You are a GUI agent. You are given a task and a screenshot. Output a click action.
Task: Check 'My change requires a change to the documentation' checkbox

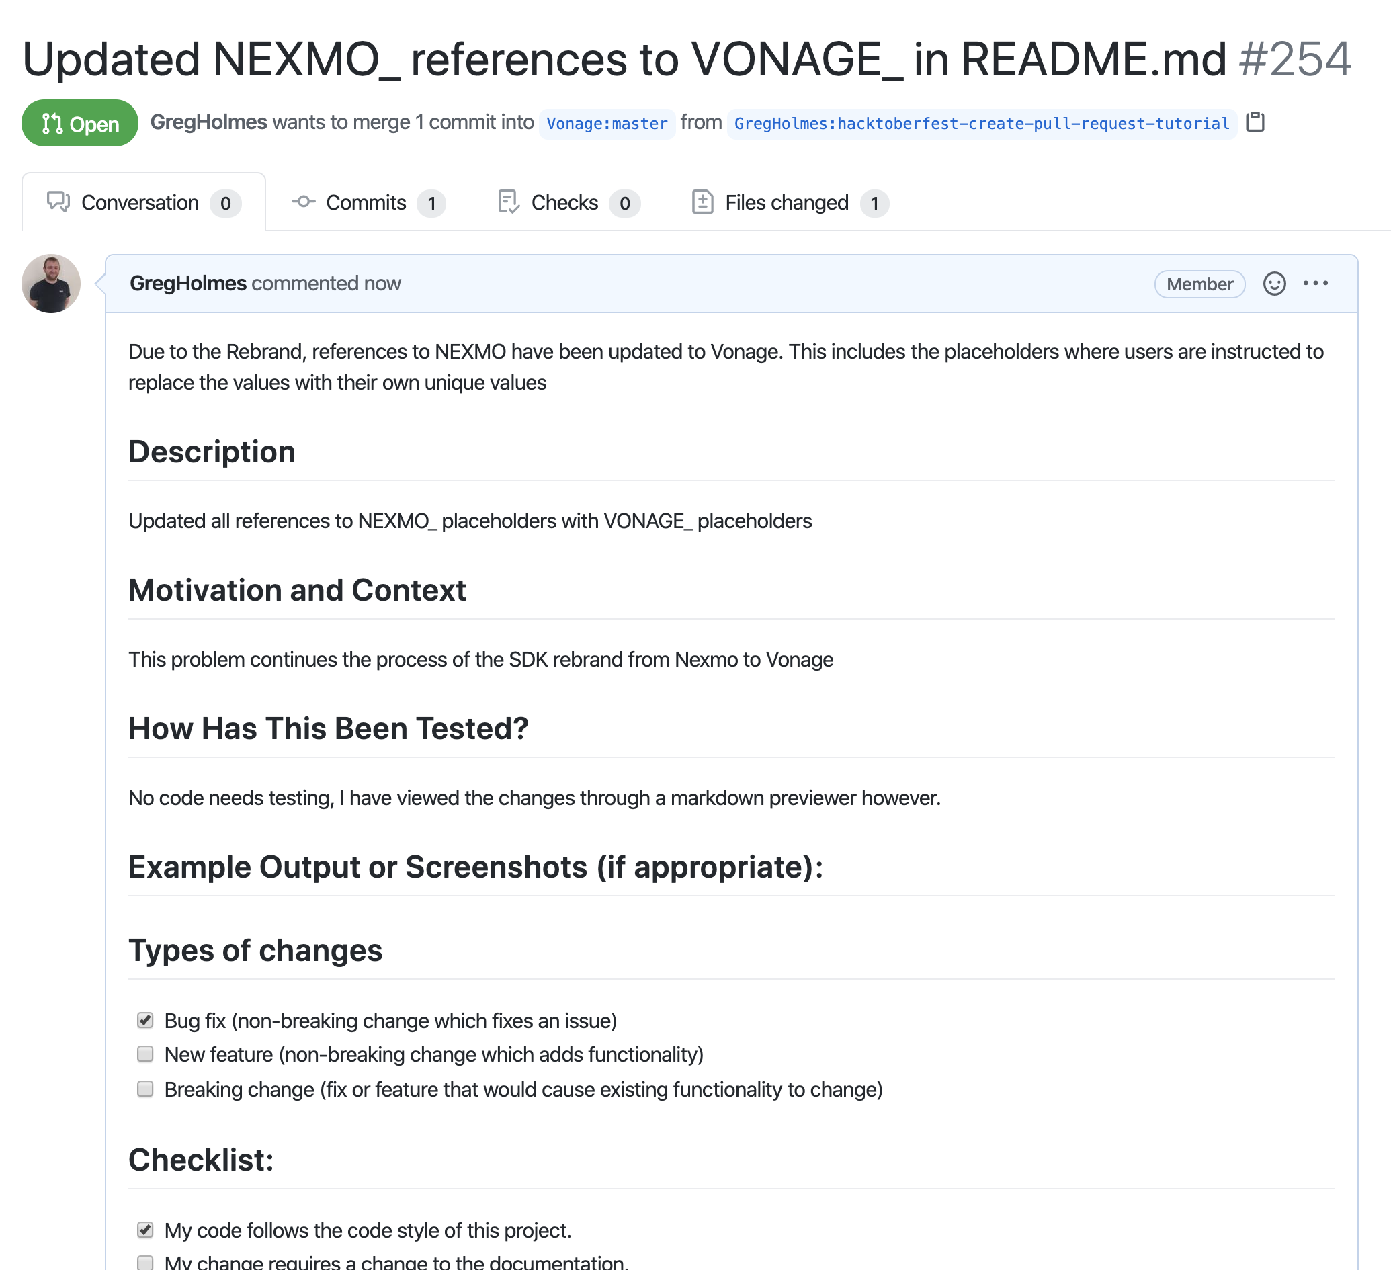145,1263
